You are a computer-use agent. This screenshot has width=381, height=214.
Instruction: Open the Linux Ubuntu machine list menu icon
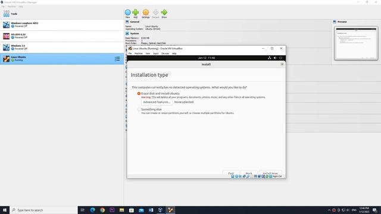[117, 59]
